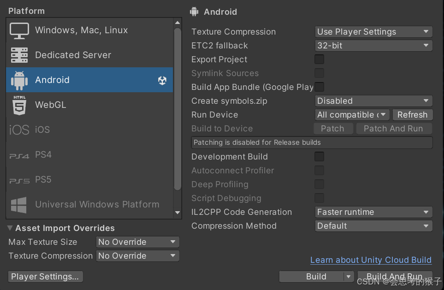Image resolution: width=444 pixels, height=290 pixels.
Task: Click the PS4 logo icon
Action: point(19,156)
